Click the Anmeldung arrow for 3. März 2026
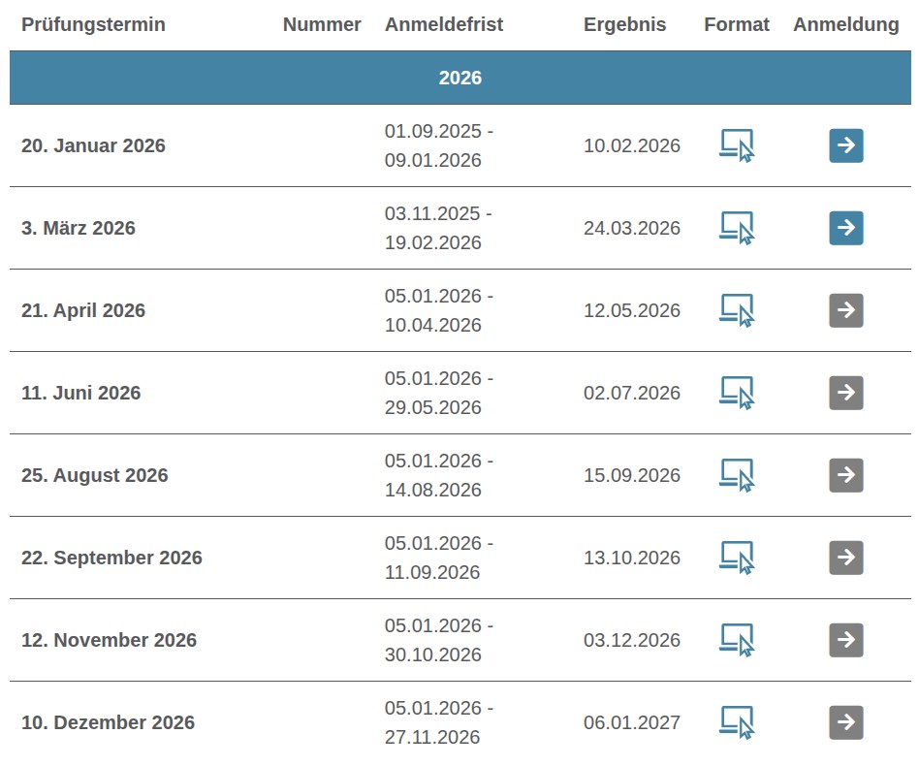919x766 pixels. pyautogui.click(x=845, y=228)
